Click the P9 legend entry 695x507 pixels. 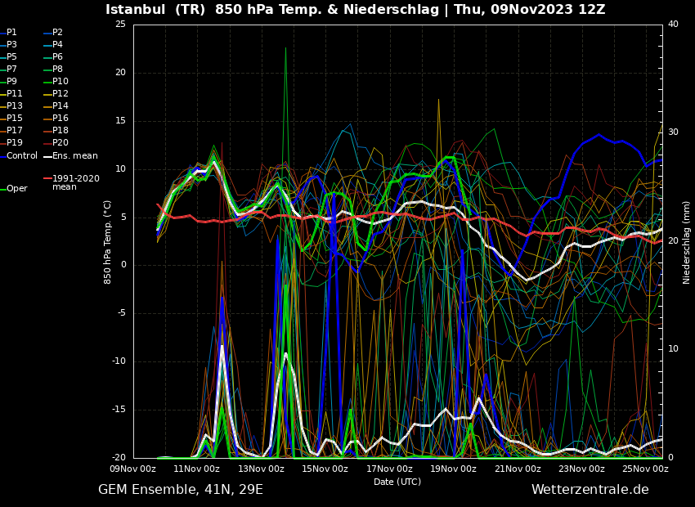[x=9, y=82]
